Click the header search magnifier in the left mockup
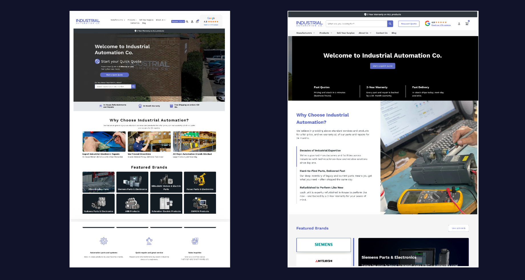Image resolution: width=525 pixels, height=280 pixels. (187, 21)
